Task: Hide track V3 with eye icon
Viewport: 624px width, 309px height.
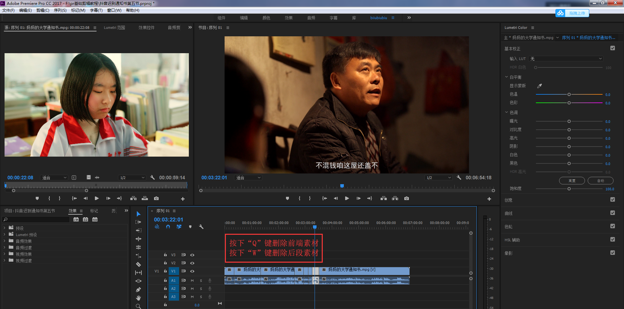Action: [x=192, y=255]
